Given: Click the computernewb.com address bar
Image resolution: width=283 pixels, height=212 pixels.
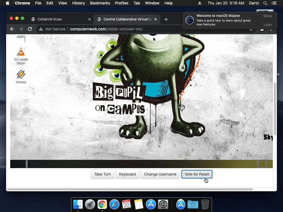Looking at the screenshot, I should (106, 29).
